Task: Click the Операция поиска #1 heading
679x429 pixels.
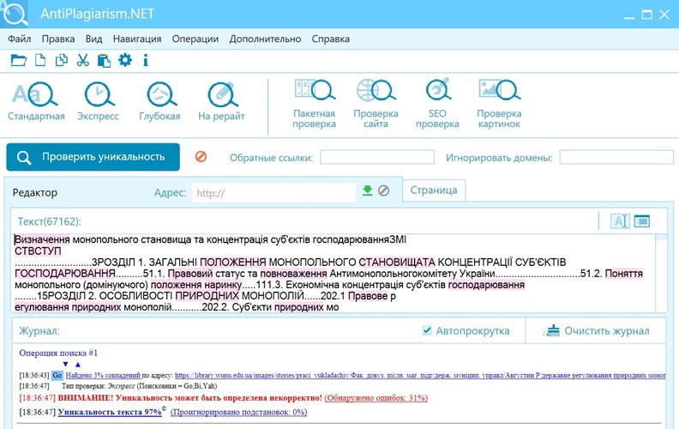Action: coord(58,353)
